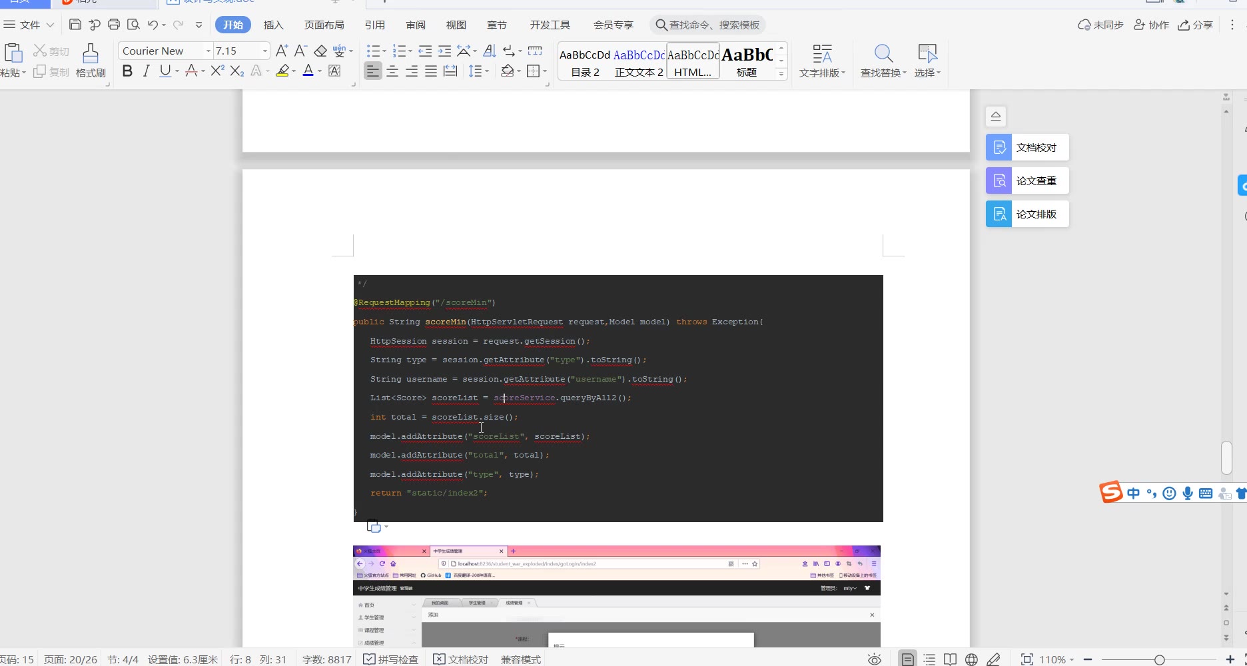Enable eye protection mode in status bar
1247x666 pixels.
point(875,659)
